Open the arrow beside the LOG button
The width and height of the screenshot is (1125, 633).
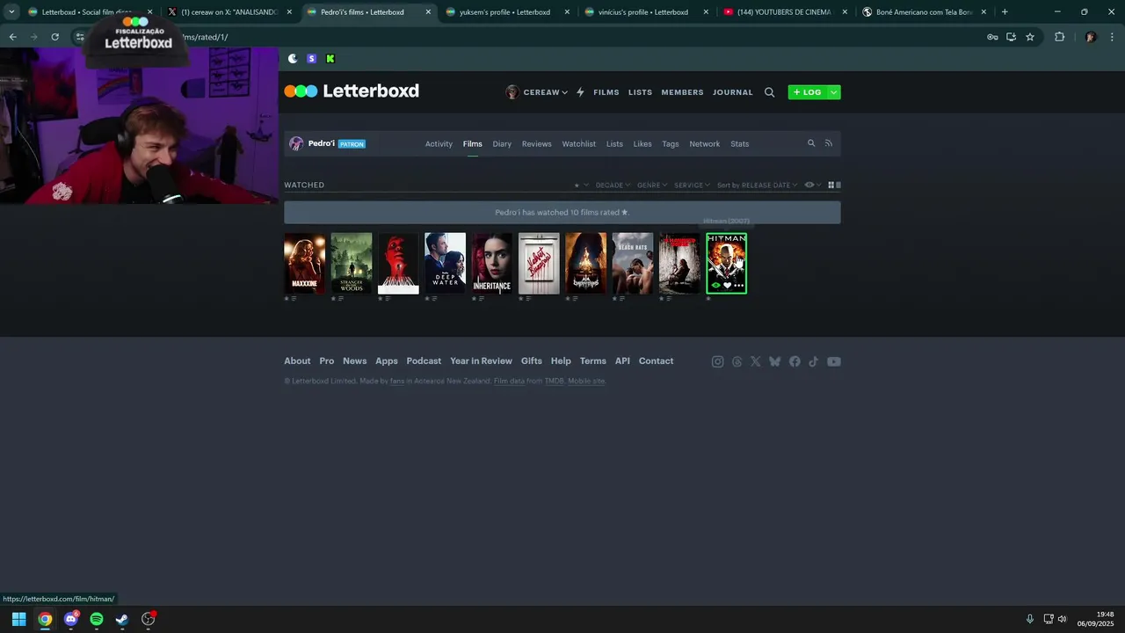pos(833,92)
